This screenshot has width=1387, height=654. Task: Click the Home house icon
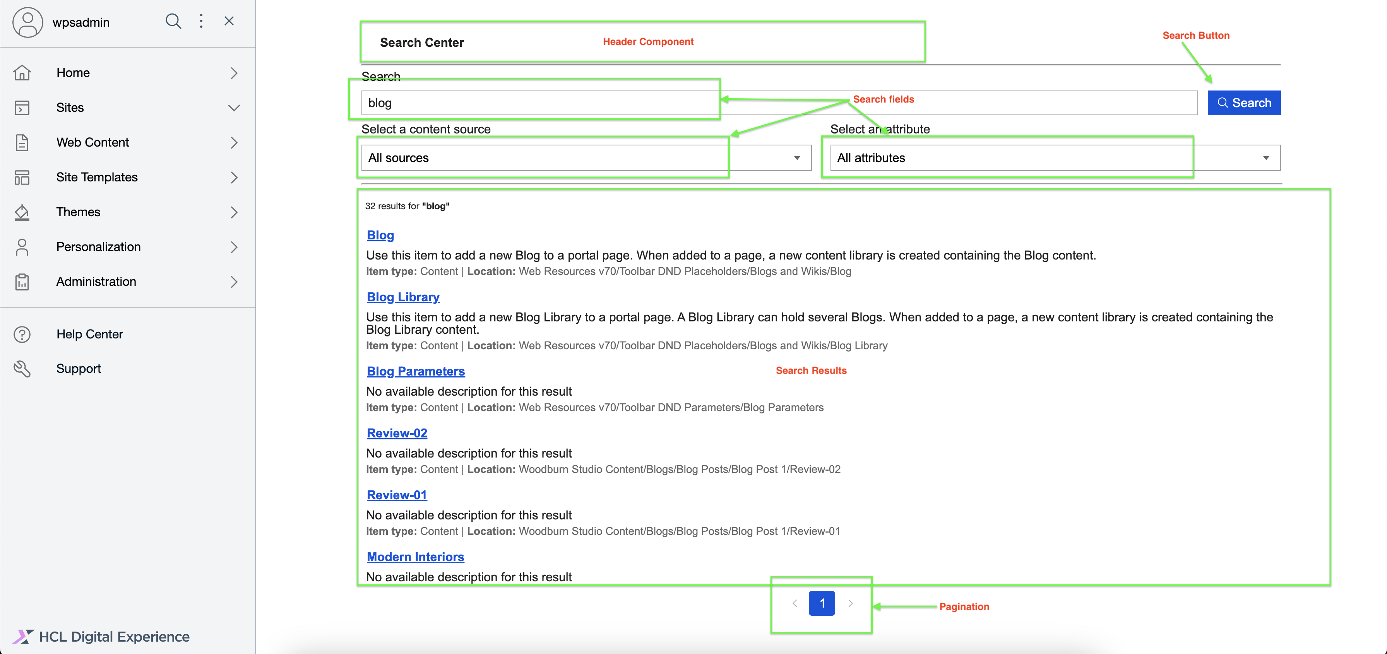click(22, 73)
